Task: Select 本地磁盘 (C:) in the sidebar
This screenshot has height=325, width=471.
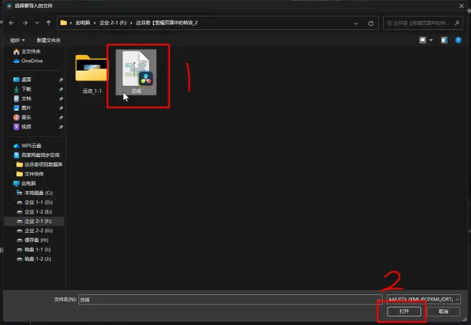Action: point(39,194)
